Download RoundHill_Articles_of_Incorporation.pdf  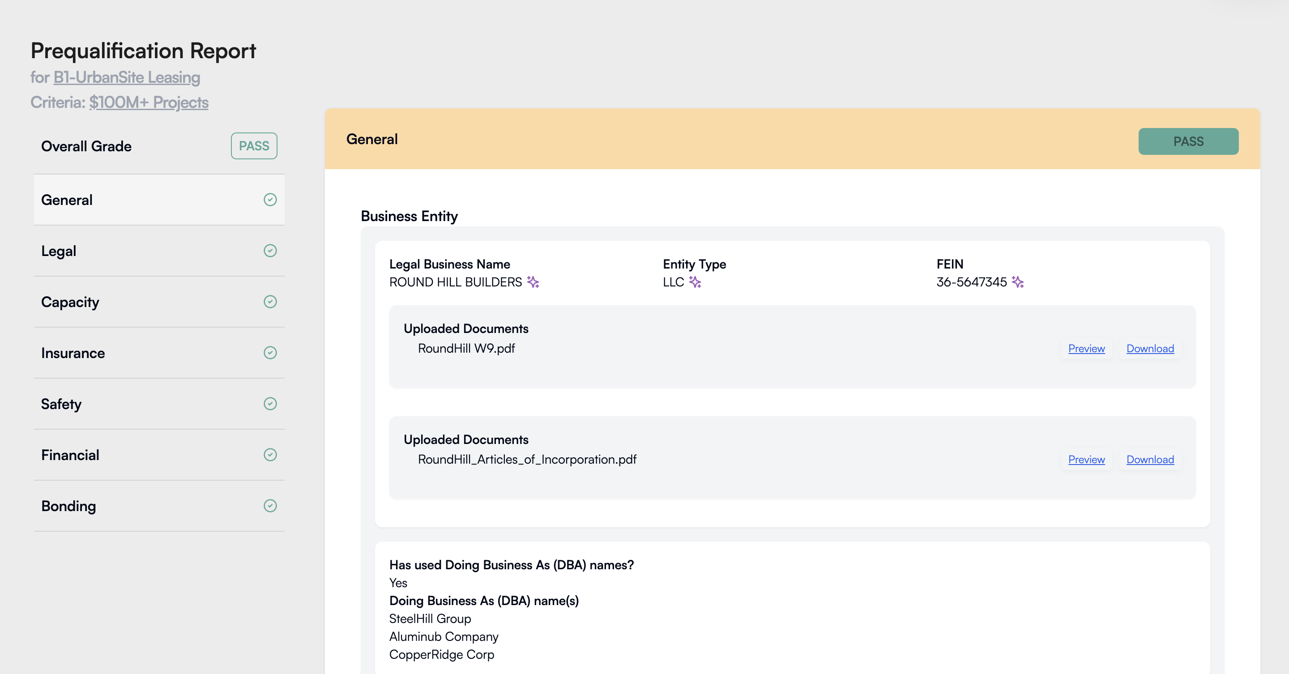tap(1150, 459)
